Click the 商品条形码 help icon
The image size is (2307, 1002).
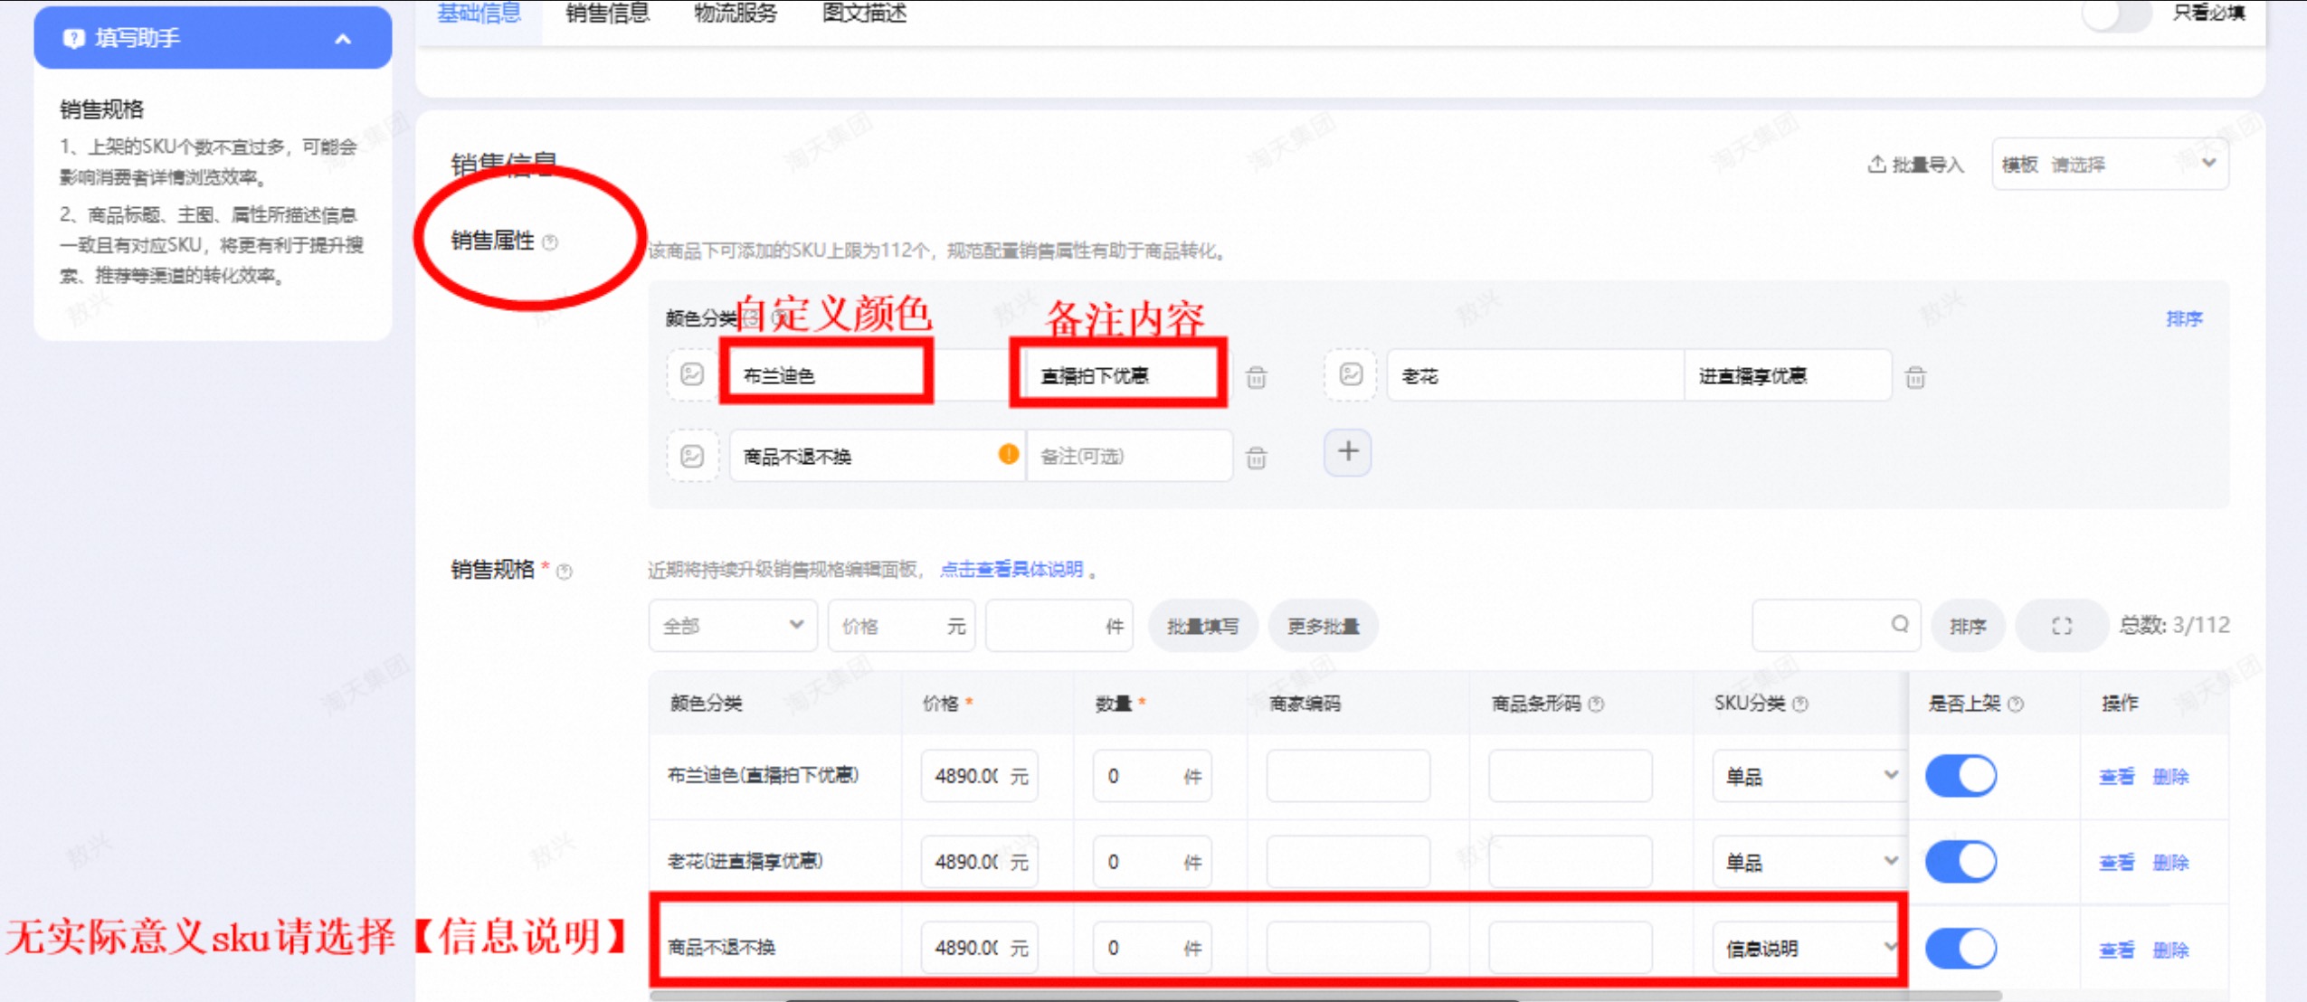[1596, 704]
